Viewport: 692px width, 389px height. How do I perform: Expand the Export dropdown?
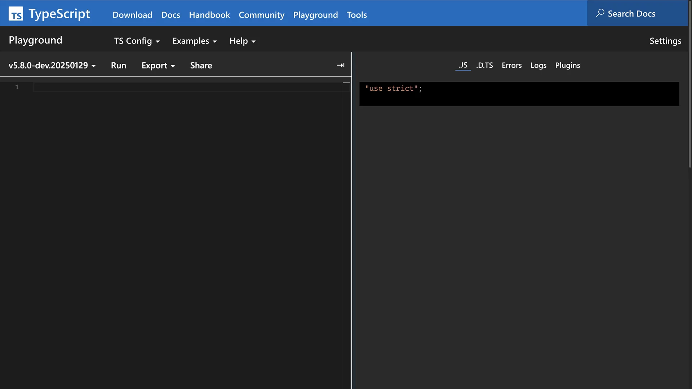pos(158,66)
